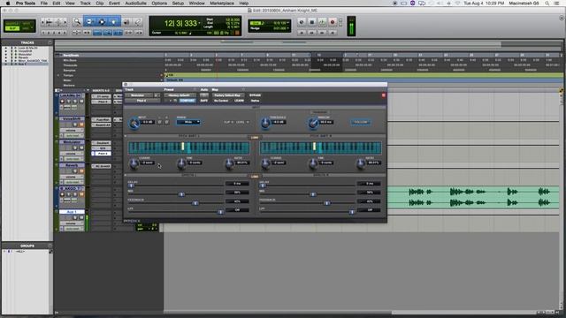Screen dimensions: 566x318
Task: Turn the Input knob in Pitch II
Action: point(134,124)
